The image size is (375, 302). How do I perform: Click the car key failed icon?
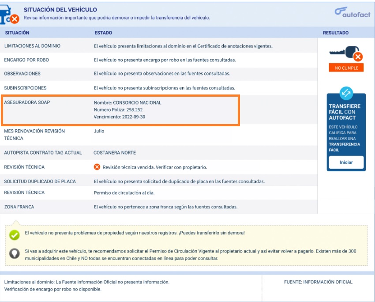[346, 53]
